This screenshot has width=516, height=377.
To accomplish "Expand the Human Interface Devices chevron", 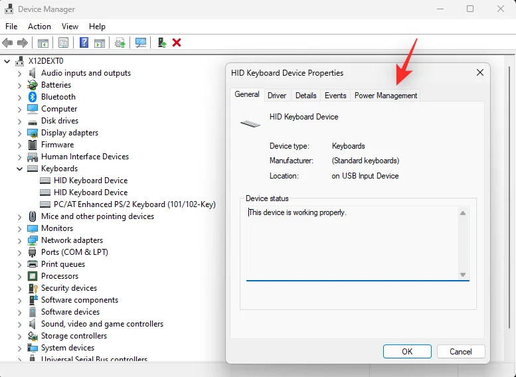I will (19, 157).
